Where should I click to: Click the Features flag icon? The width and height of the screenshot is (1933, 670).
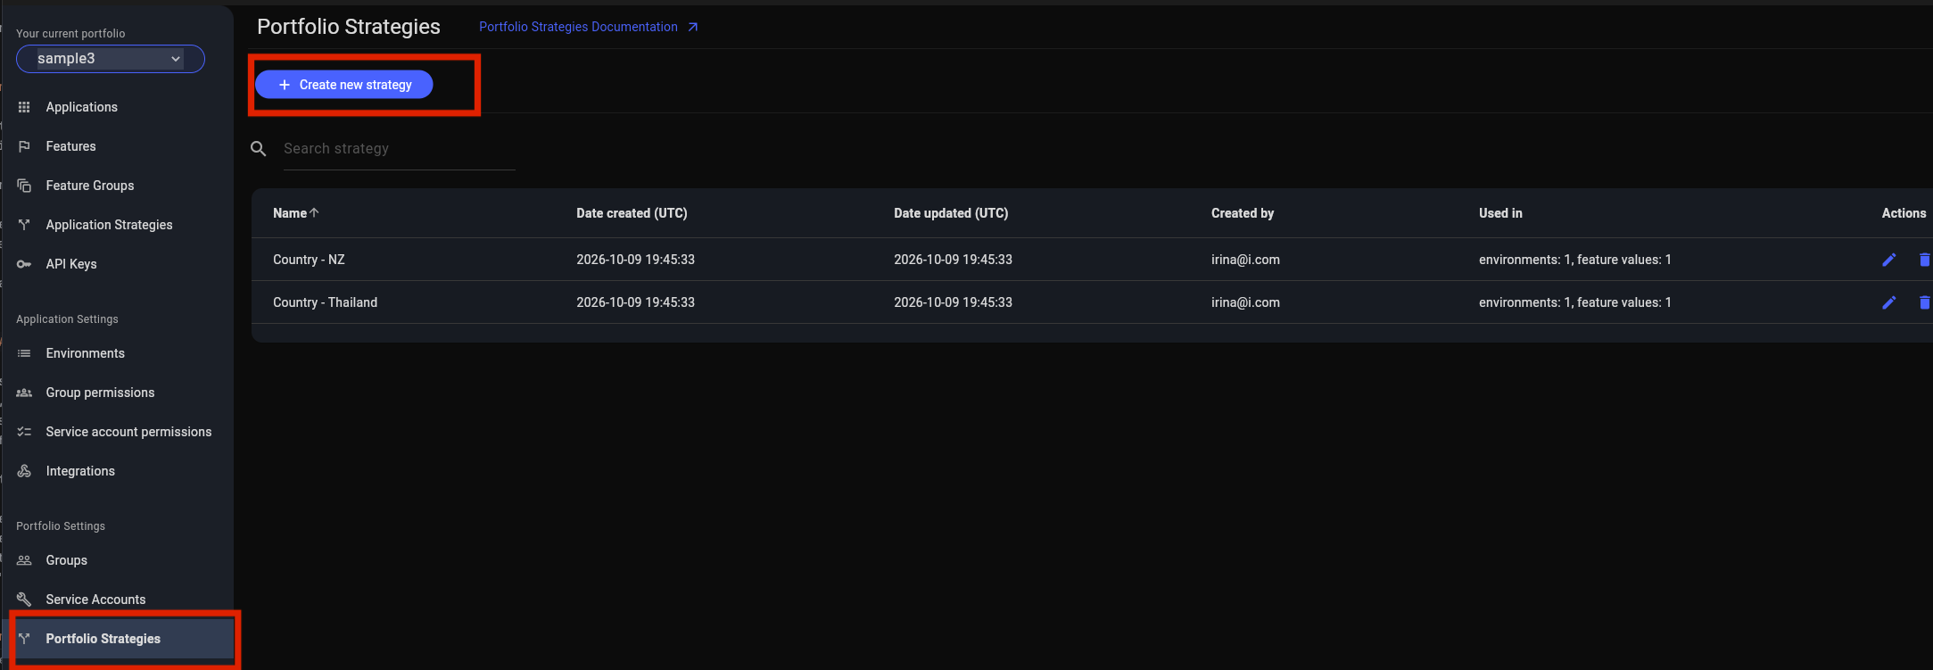click(24, 146)
